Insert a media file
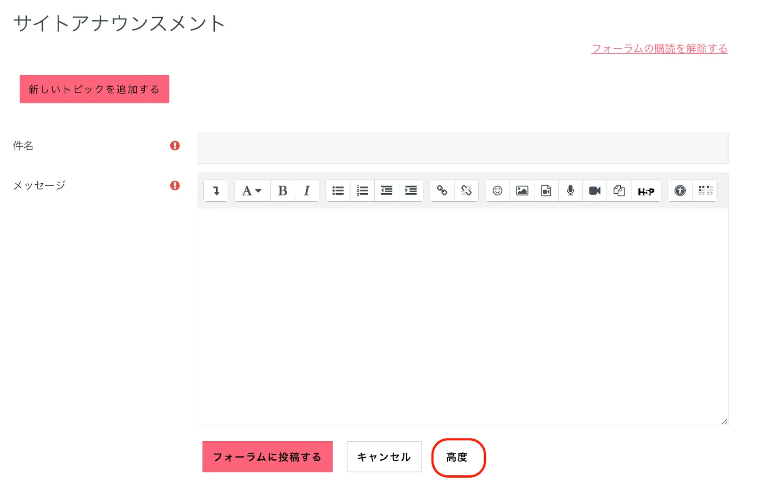Screen dimensions: 757x482 pyautogui.click(x=546, y=191)
